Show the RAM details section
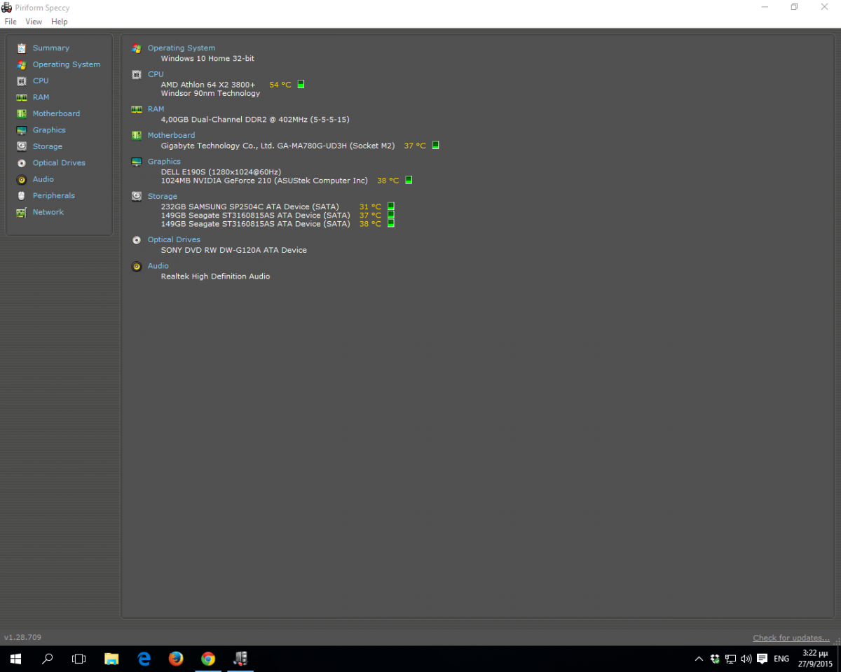Image resolution: width=841 pixels, height=672 pixels. [x=41, y=97]
